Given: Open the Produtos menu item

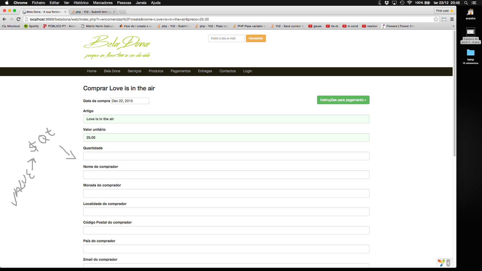Looking at the screenshot, I should click(x=156, y=71).
